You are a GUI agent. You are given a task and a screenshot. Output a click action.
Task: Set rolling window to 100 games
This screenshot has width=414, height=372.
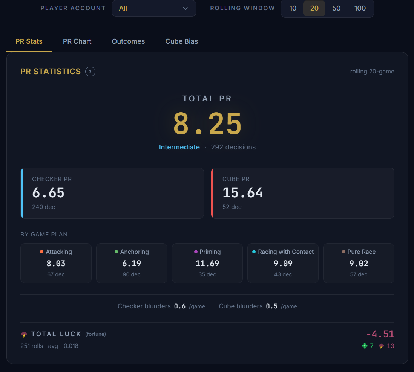pos(360,8)
